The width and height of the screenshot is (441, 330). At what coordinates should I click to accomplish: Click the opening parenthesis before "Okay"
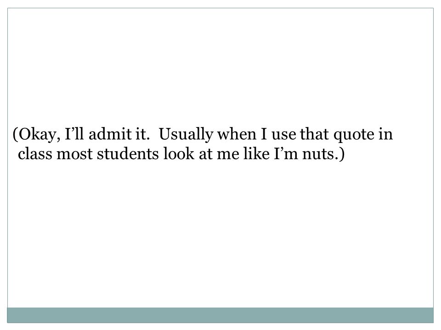(15, 135)
